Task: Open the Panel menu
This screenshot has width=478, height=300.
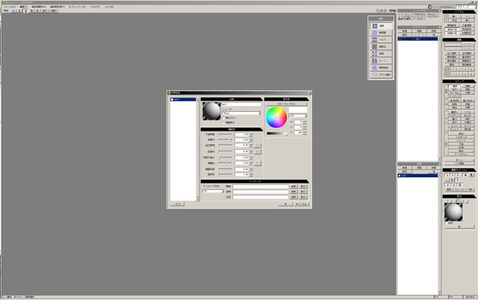Action: tap(94, 7)
